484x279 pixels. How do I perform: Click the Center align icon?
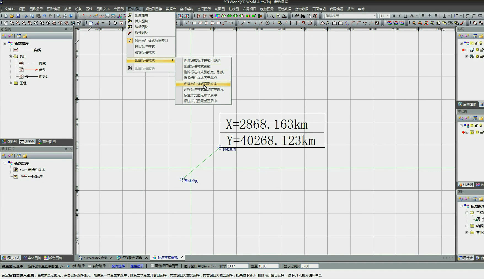pyautogui.click(x=429, y=16)
